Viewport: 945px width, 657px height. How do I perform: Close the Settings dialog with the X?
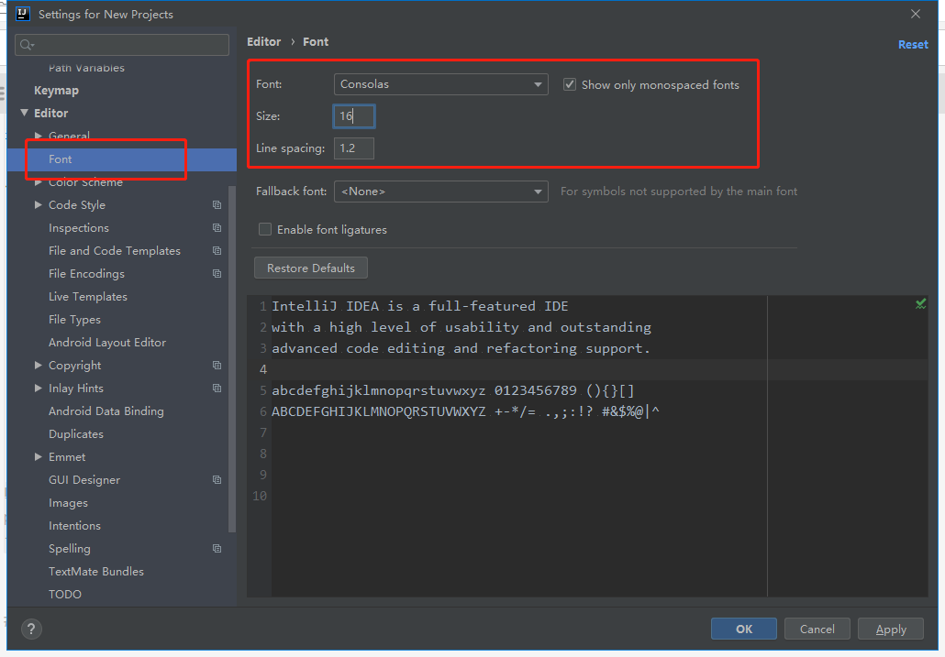coord(916,14)
